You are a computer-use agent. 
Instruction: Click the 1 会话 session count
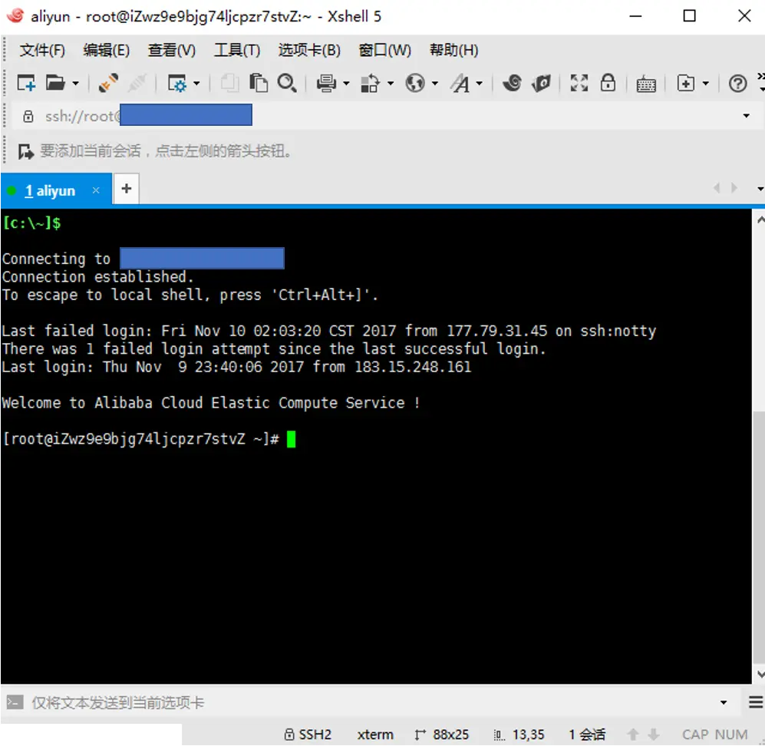(x=587, y=734)
